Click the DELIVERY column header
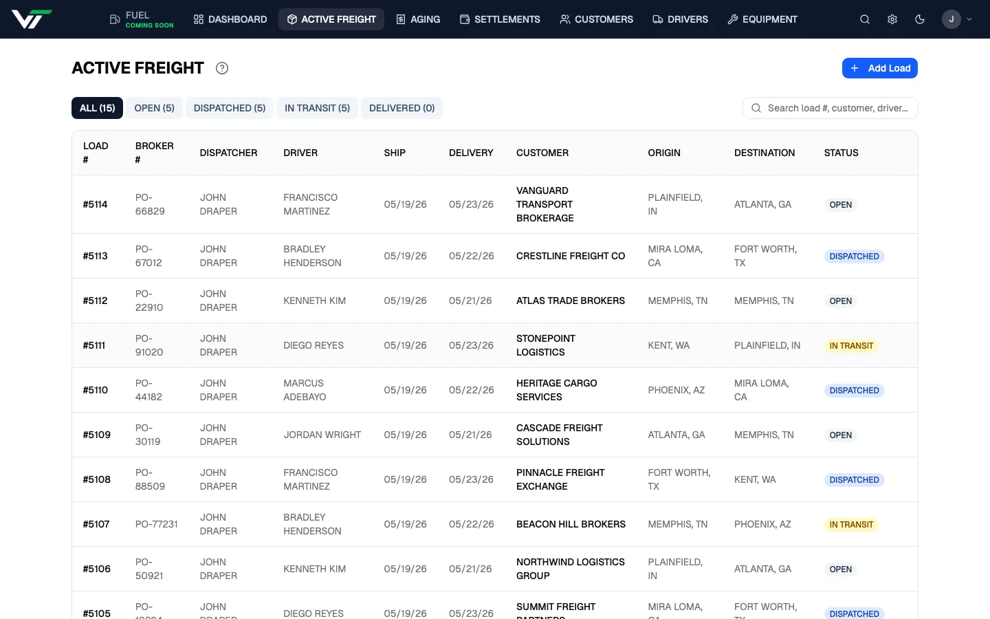 (471, 153)
